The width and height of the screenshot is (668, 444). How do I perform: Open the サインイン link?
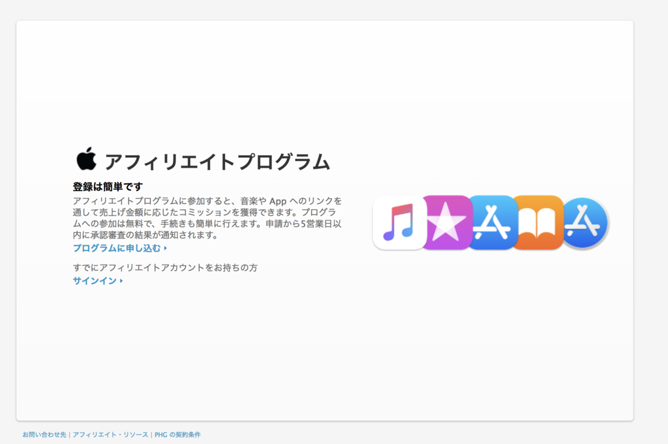pos(98,281)
